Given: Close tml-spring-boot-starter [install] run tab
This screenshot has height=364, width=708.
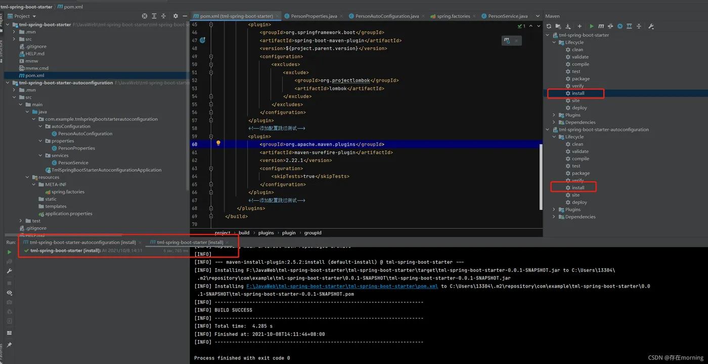Looking at the screenshot, I should tap(227, 242).
